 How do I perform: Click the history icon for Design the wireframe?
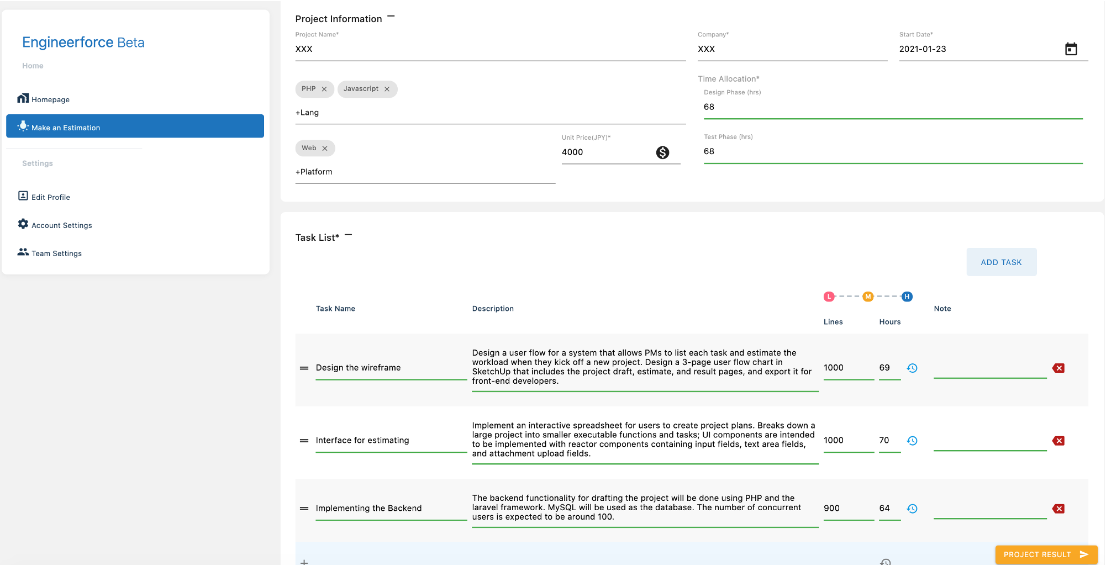pos(912,368)
